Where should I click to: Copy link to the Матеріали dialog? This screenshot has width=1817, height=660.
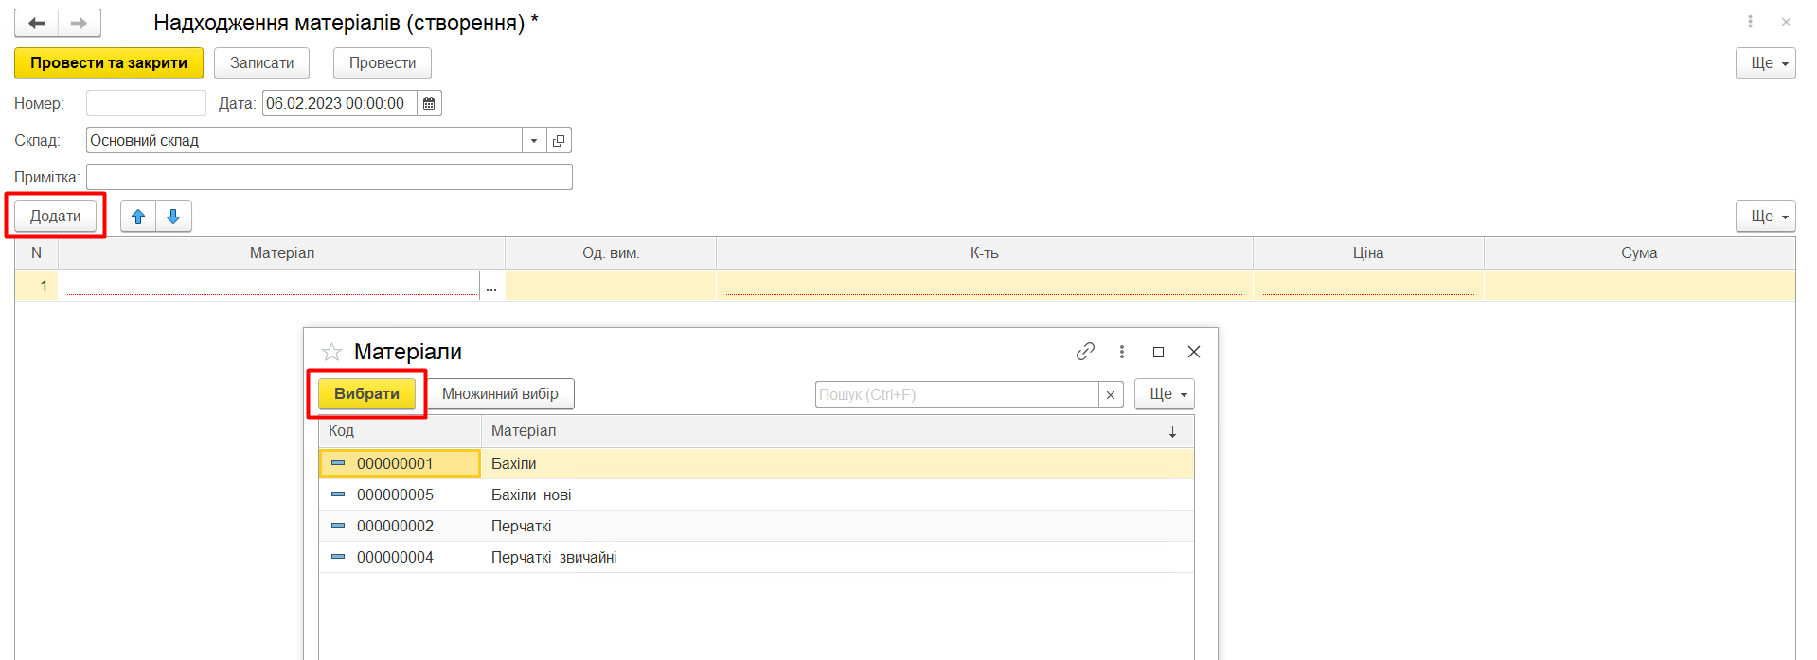pyautogui.click(x=1085, y=352)
